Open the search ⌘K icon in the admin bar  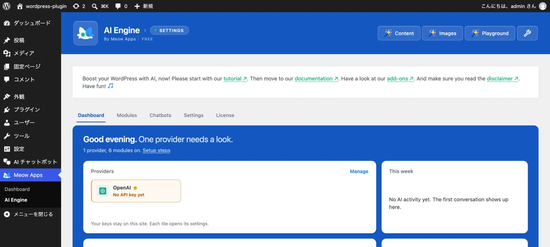click(100, 6)
